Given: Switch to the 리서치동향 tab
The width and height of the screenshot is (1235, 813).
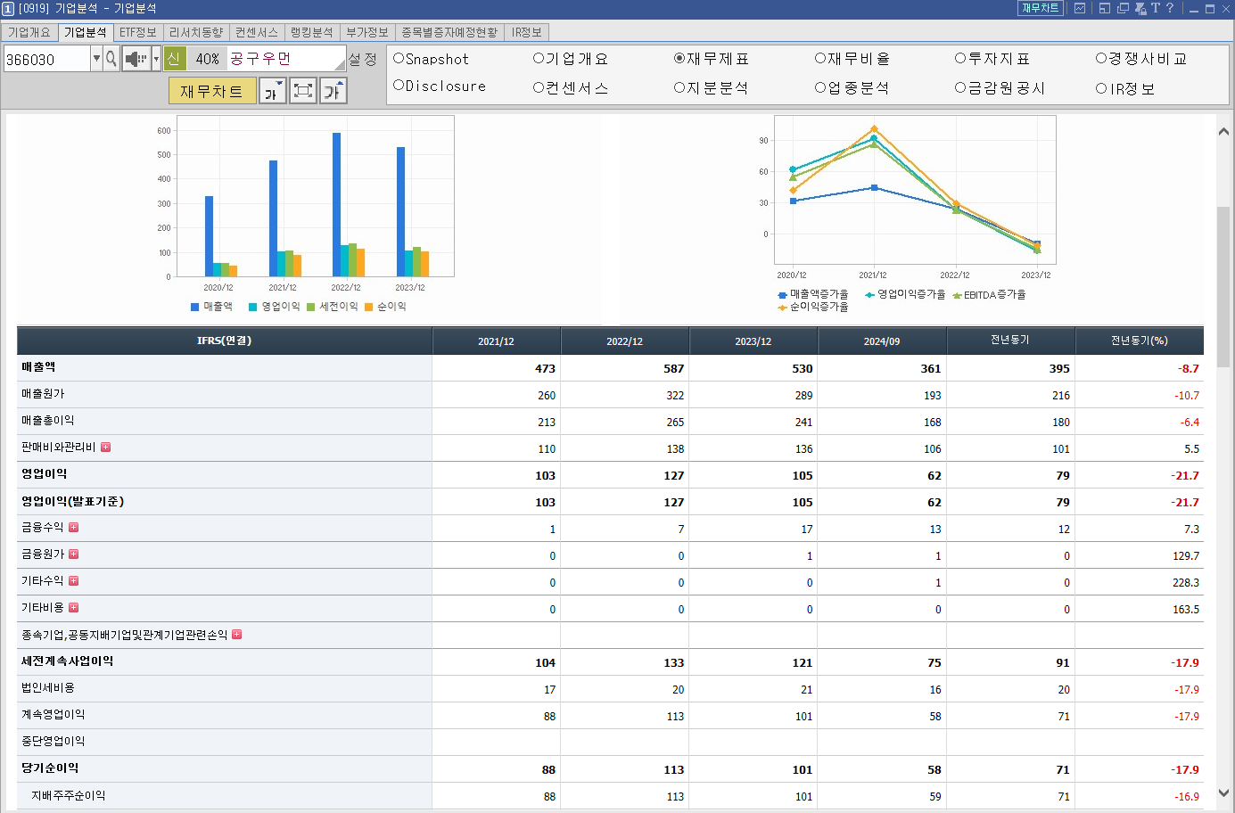Looking at the screenshot, I should pyautogui.click(x=196, y=32).
